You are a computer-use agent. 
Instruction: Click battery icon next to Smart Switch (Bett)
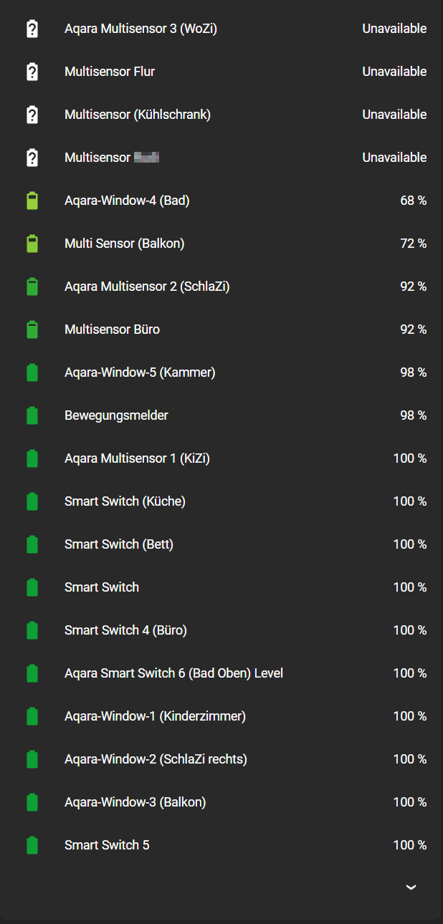pyautogui.click(x=32, y=544)
